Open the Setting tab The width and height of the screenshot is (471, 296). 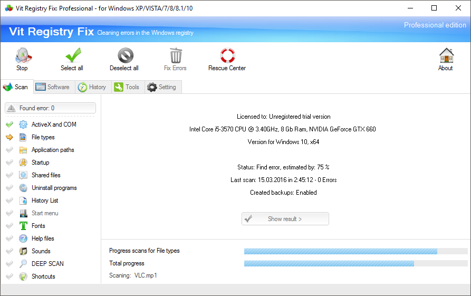pyautogui.click(x=163, y=87)
